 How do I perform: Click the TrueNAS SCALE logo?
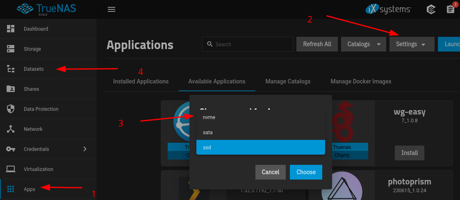(46, 9)
